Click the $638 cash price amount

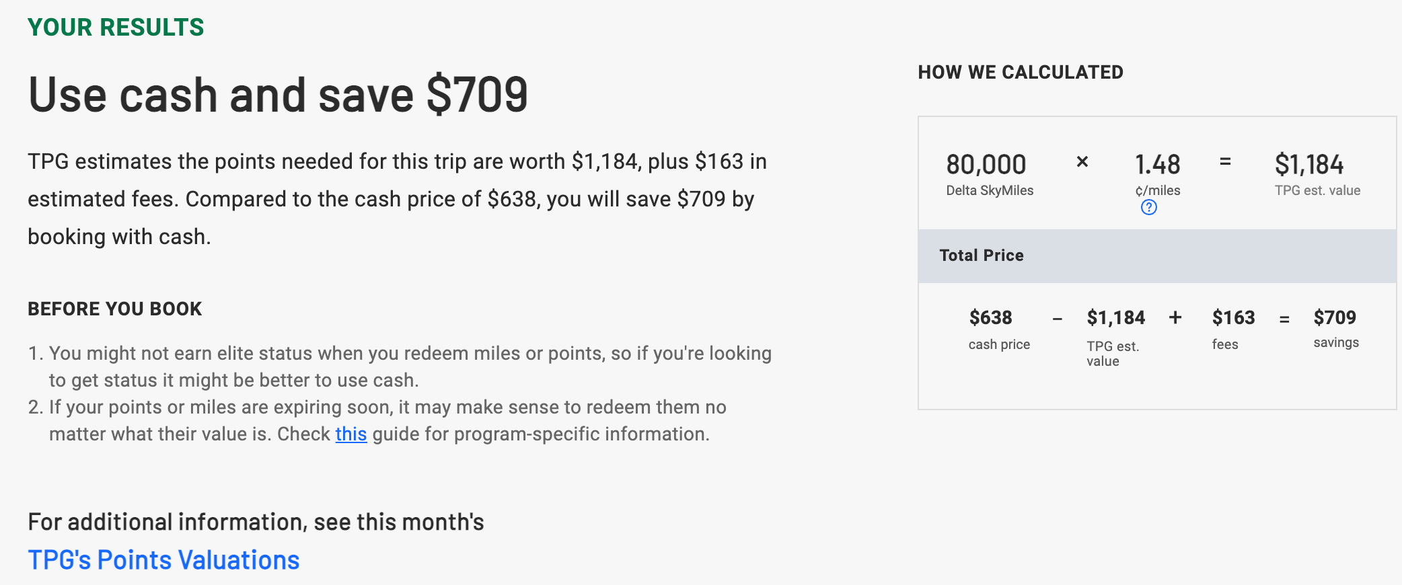990,317
